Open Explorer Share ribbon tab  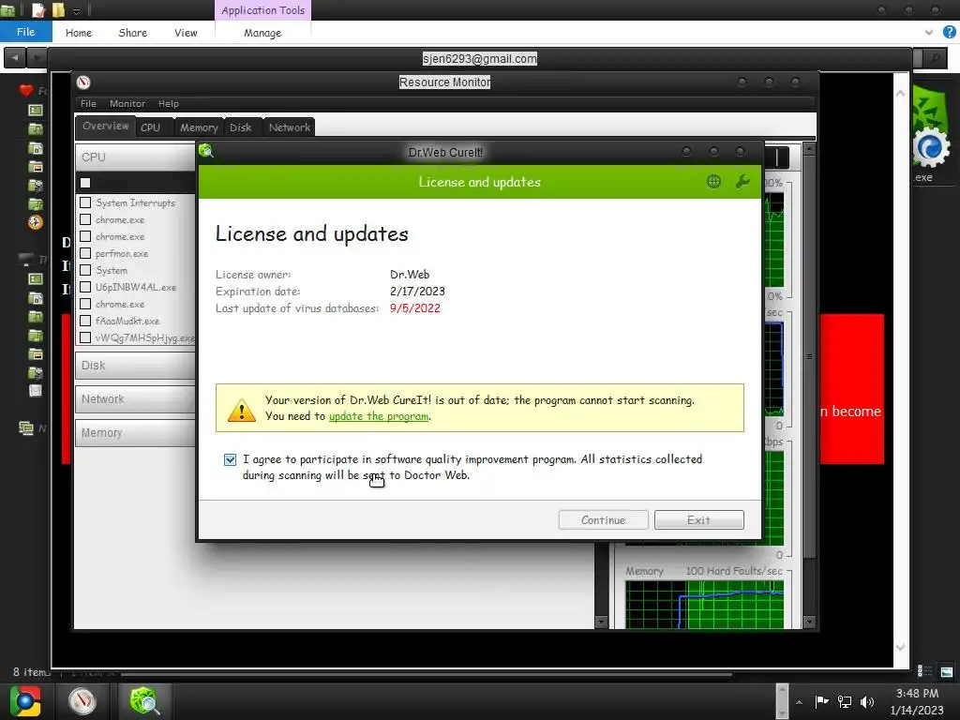[x=133, y=33]
